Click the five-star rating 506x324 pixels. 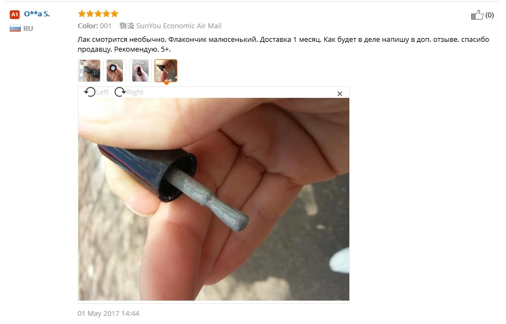tap(98, 14)
